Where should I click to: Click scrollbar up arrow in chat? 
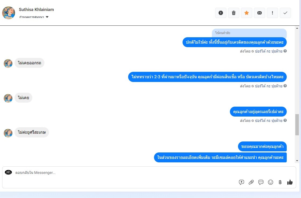coord(297,28)
